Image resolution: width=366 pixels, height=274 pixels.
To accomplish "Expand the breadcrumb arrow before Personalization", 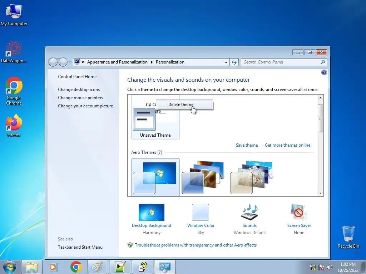I will (152, 62).
